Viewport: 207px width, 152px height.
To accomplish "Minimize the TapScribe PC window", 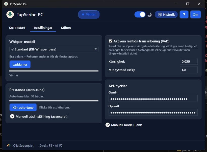I will click(176, 4).
